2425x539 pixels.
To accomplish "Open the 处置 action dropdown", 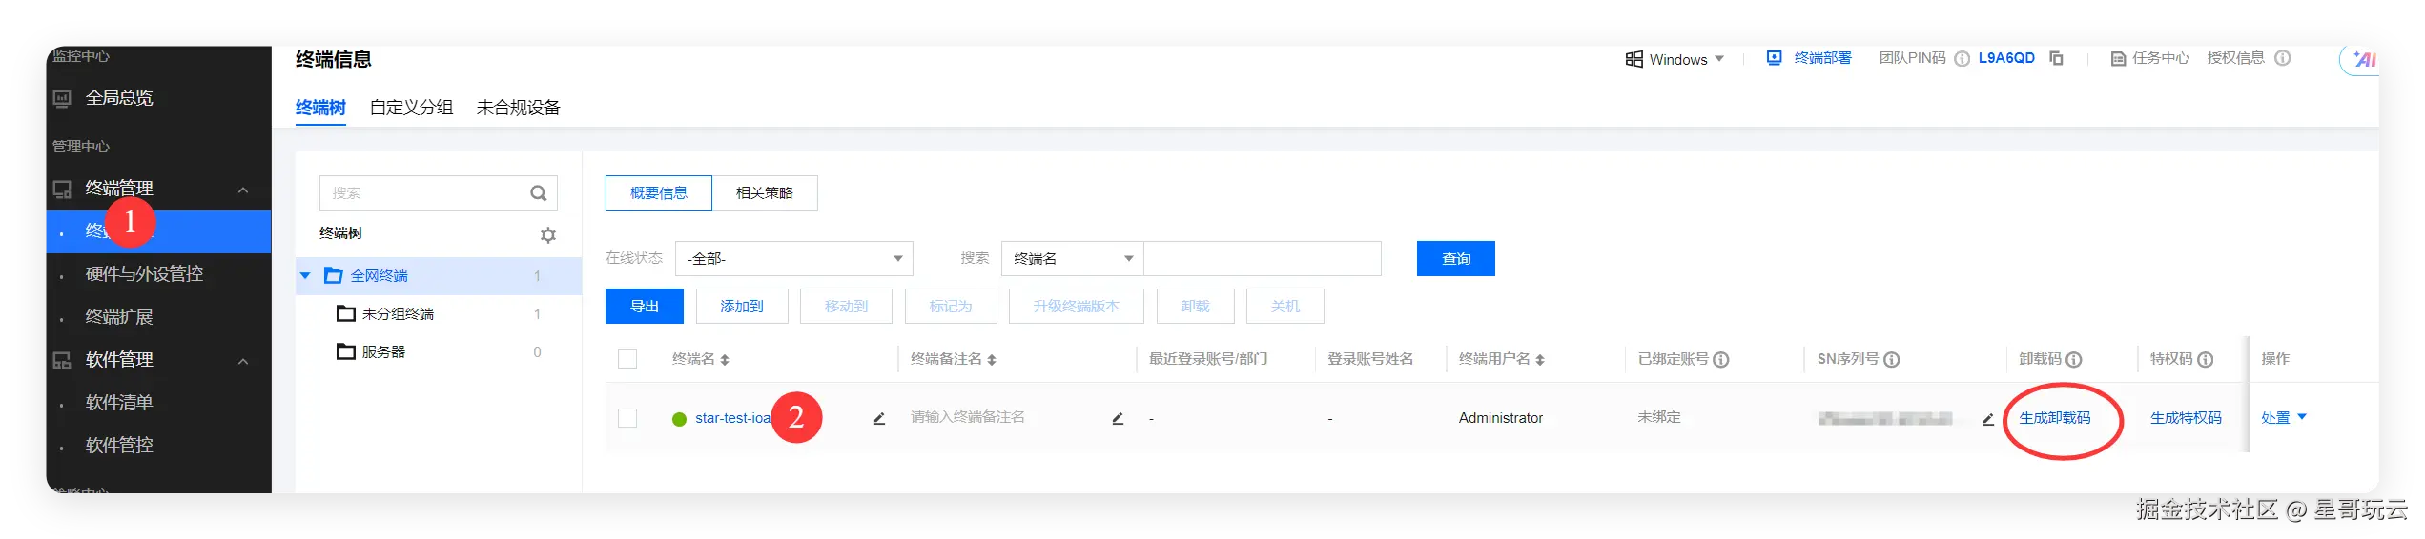I will click(x=2284, y=418).
